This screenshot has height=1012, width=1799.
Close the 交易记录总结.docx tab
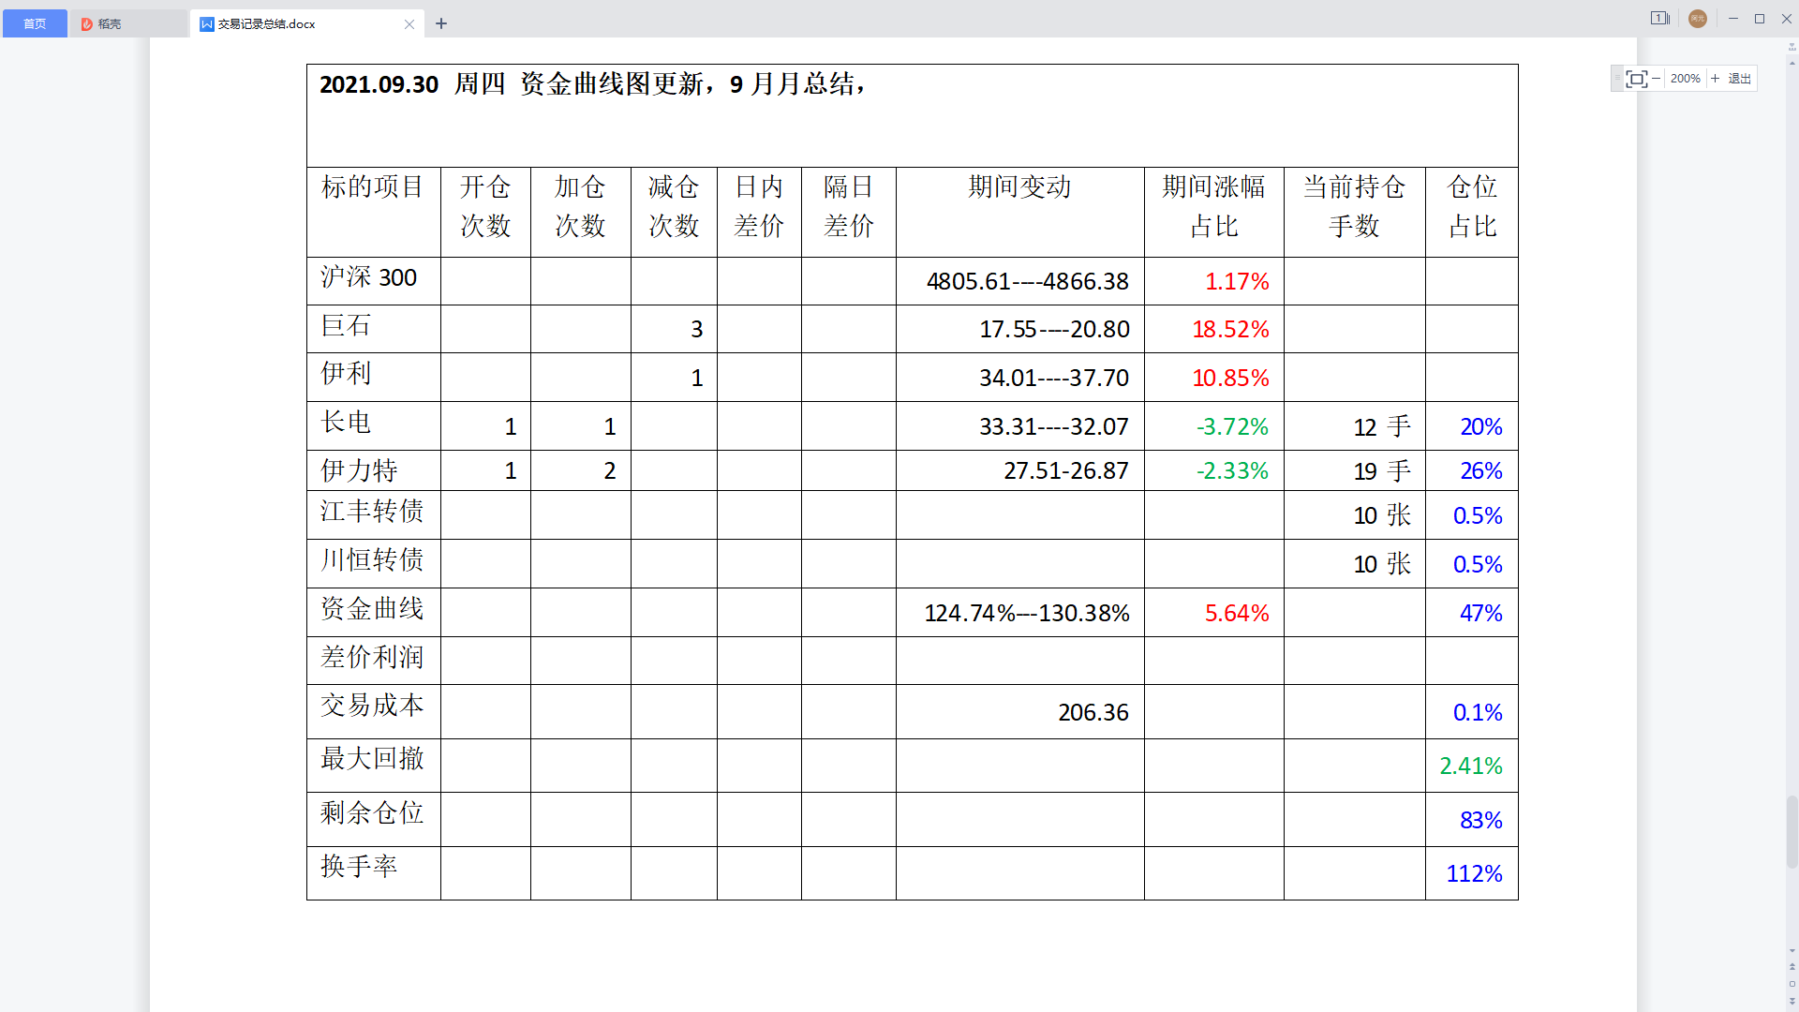tap(409, 24)
